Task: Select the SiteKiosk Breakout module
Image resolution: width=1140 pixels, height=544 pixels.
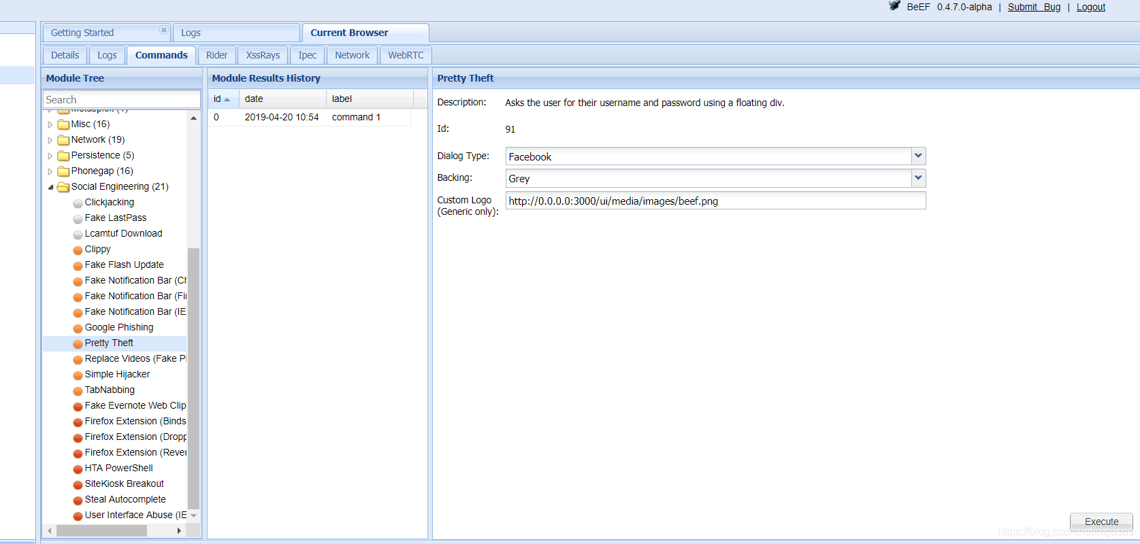Action: [124, 483]
